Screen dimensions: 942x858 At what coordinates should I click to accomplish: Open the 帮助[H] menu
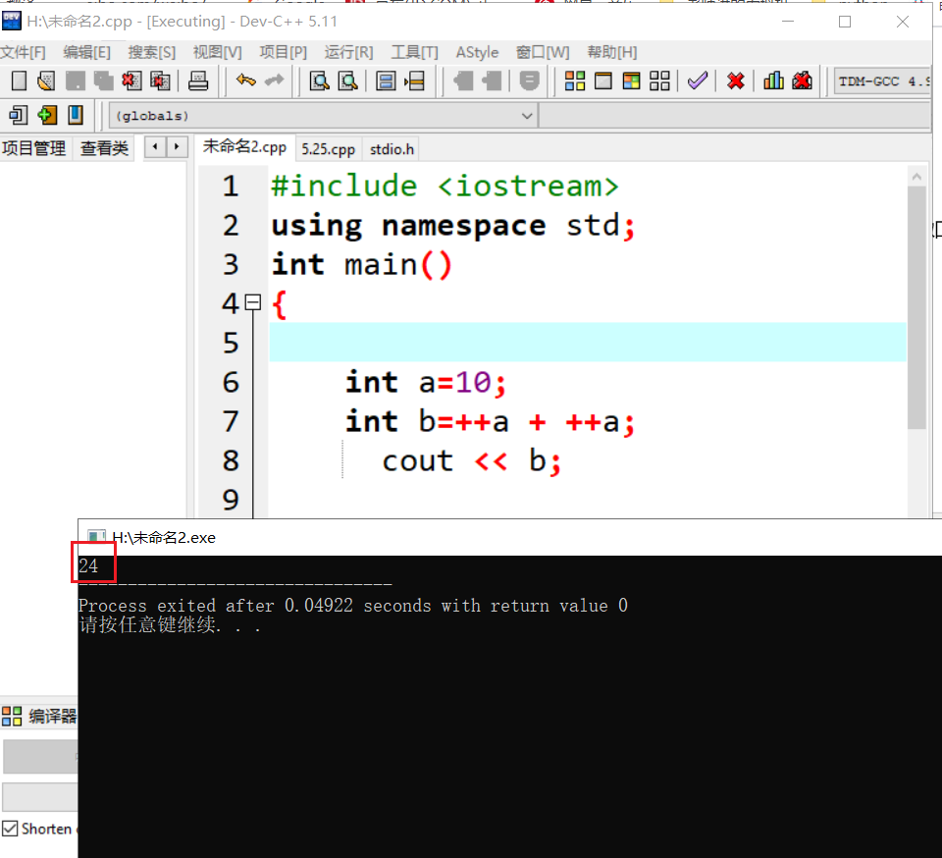coord(612,52)
